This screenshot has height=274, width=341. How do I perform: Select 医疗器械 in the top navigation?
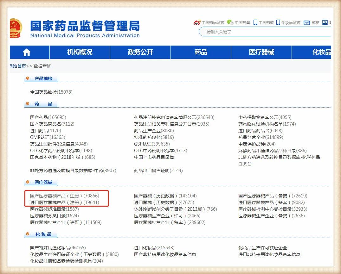[261, 52]
